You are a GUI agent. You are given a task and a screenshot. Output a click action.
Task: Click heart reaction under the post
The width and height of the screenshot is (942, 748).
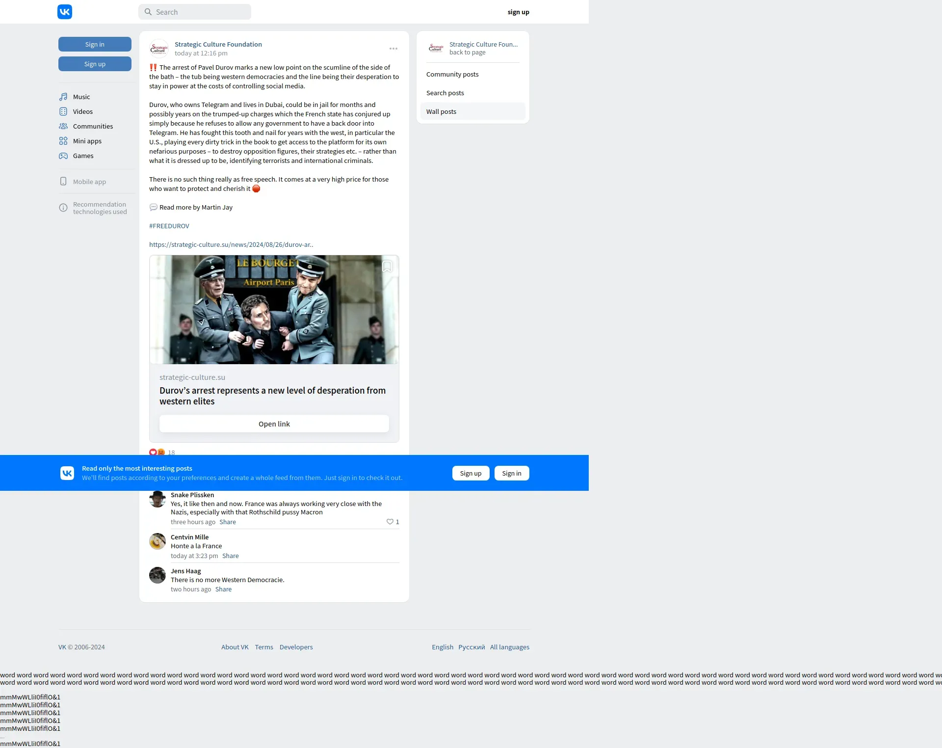[x=153, y=452]
